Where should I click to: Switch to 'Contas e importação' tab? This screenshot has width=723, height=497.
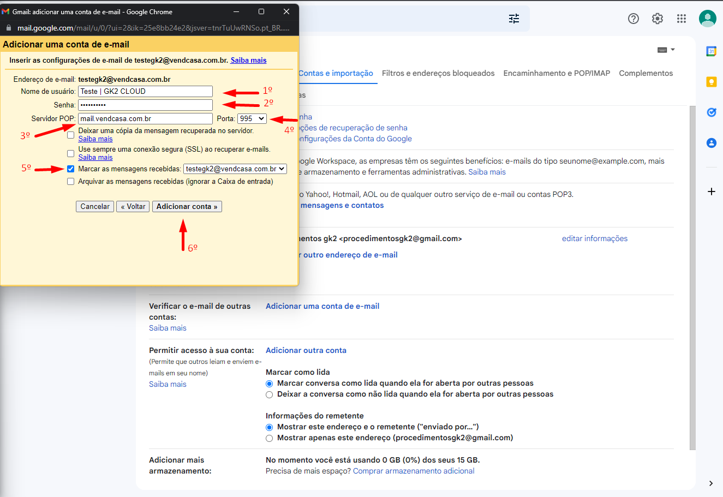(x=336, y=73)
